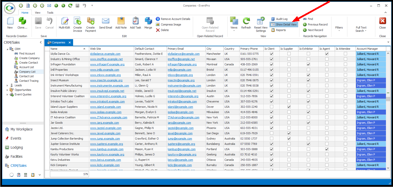The height and width of the screenshot is (187, 393).
Task: Select the Companies document tab
Action: pyautogui.click(x=58, y=42)
